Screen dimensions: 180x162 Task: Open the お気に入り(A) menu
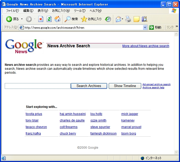coord(61,11)
